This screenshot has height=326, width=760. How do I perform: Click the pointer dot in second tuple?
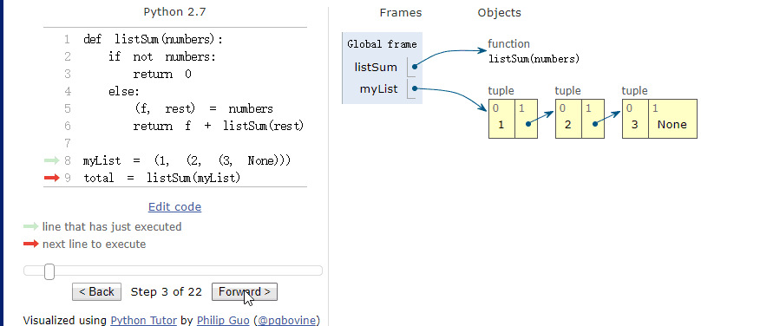click(x=594, y=124)
